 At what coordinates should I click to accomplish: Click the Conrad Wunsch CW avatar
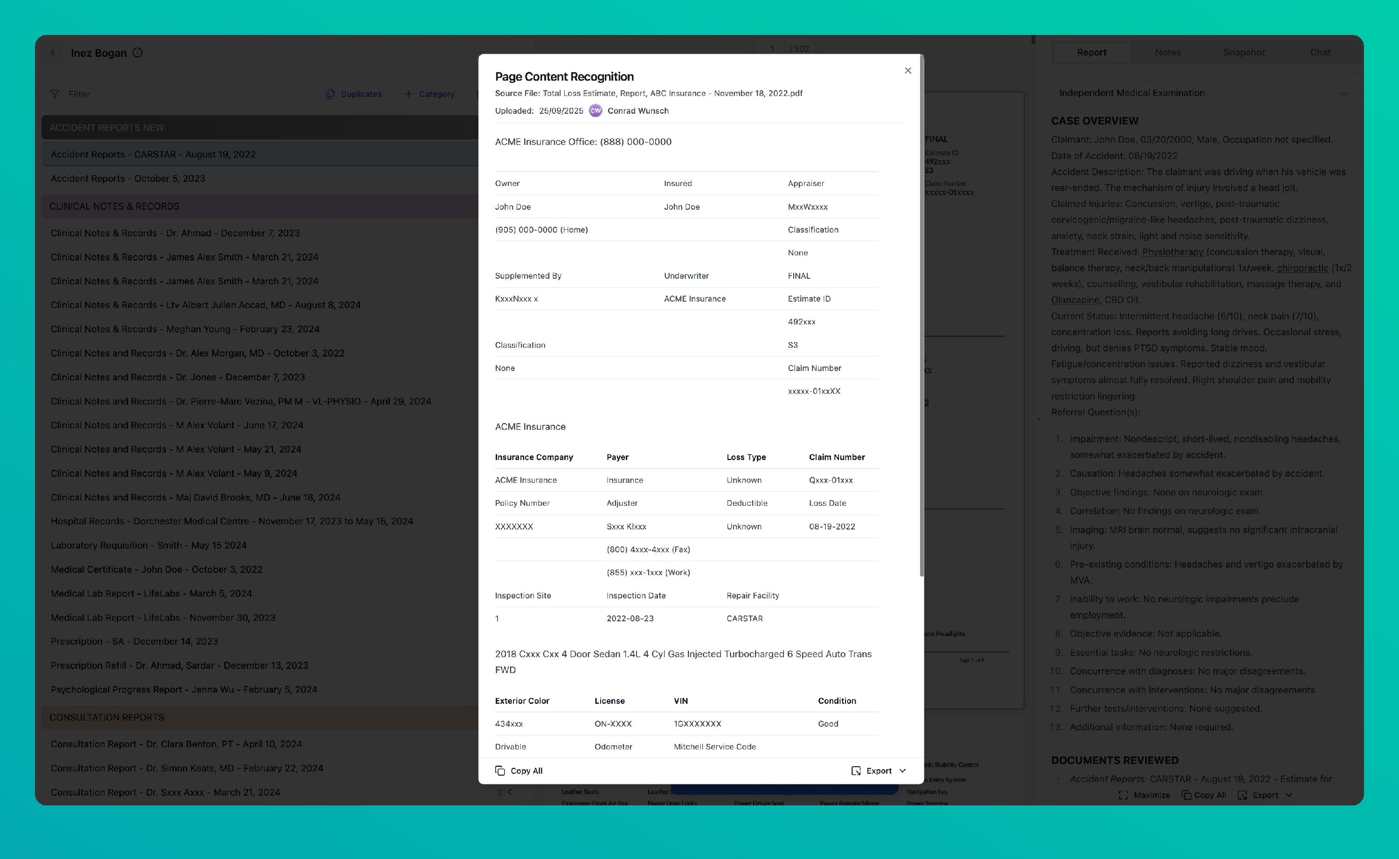(x=595, y=111)
